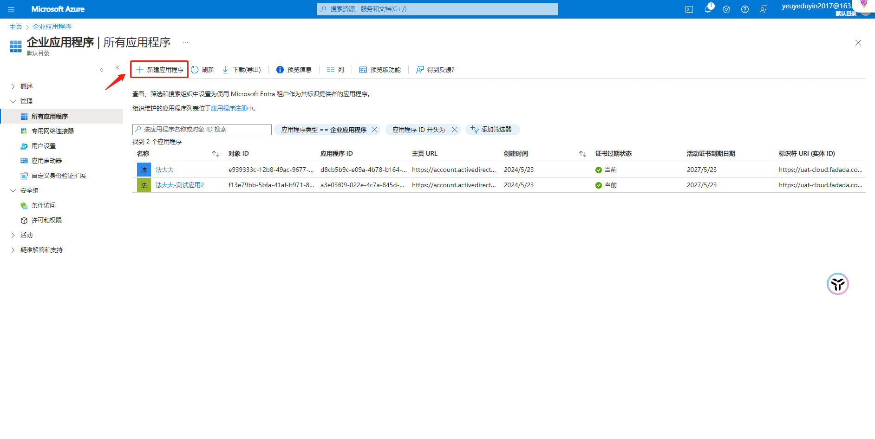Screen dimensions: 875x439
Task: Open the ellipsis more options by the title
Action: coord(185,43)
